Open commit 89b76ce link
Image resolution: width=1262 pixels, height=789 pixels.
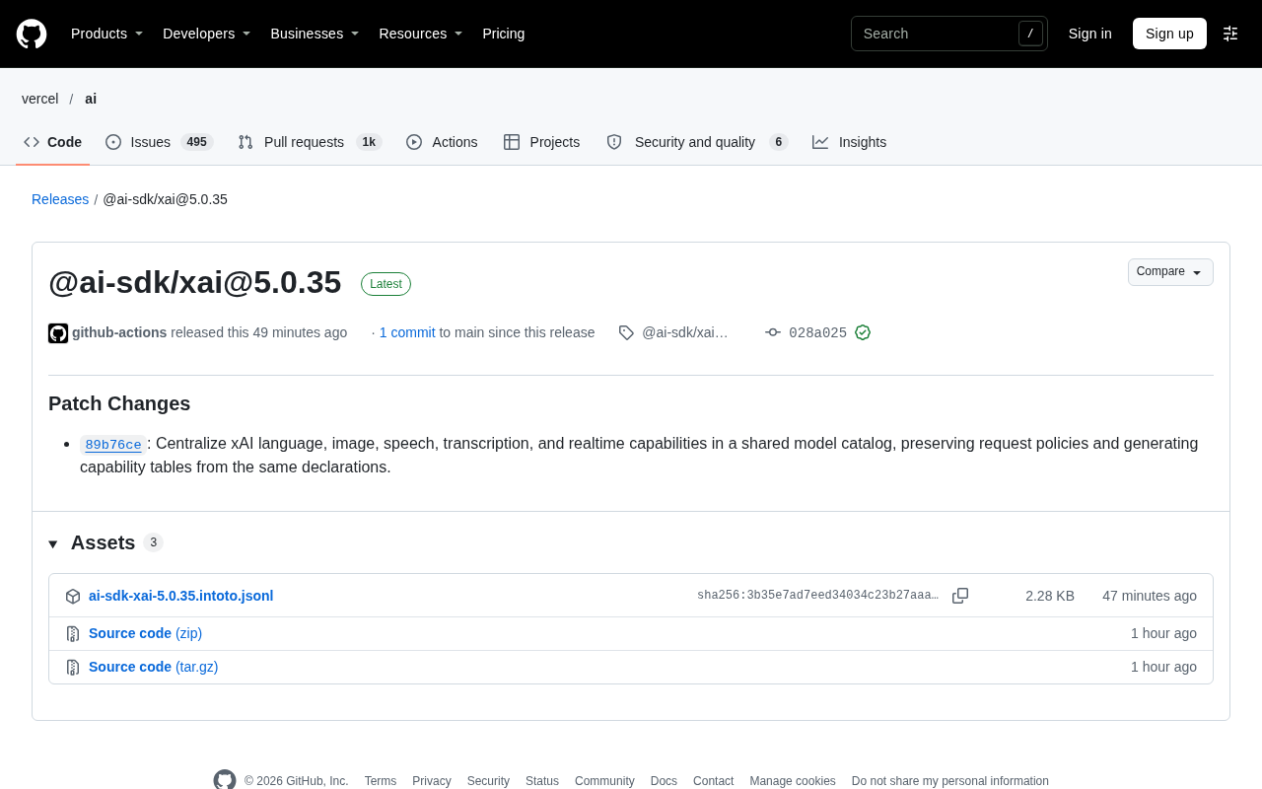point(113,445)
